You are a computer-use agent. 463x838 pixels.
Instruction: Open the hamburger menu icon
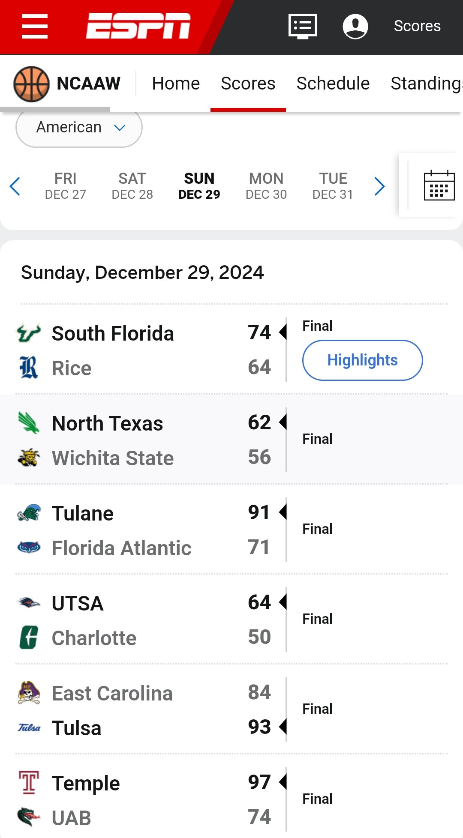(34, 26)
